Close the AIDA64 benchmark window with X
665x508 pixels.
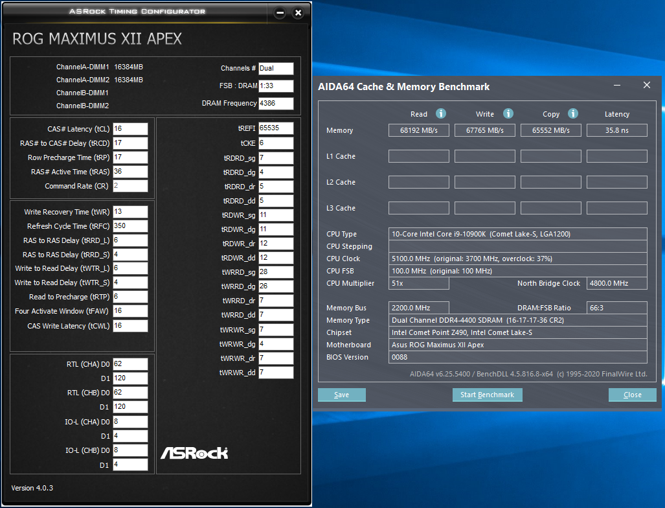647,86
